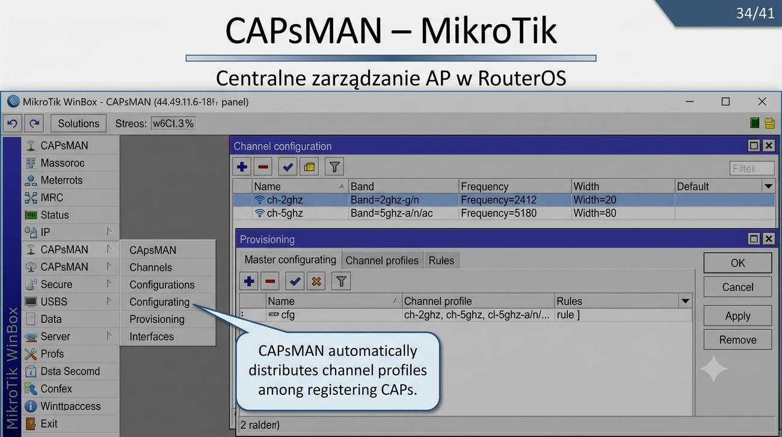Switch to Rules tab
The width and height of the screenshot is (782, 437).
click(x=441, y=261)
